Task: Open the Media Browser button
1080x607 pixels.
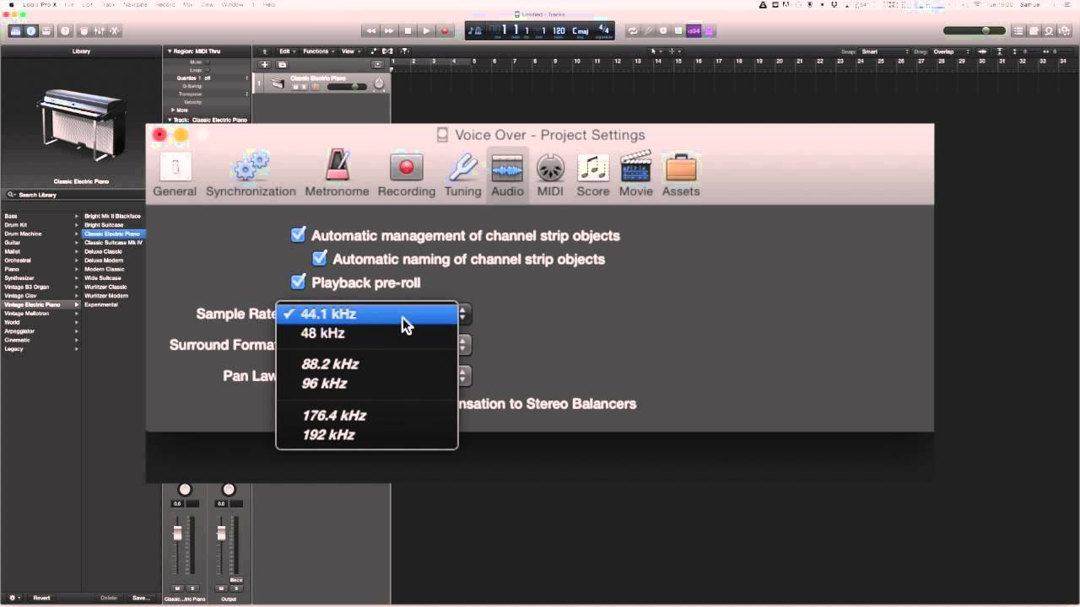Action: click(x=1064, y=31)
